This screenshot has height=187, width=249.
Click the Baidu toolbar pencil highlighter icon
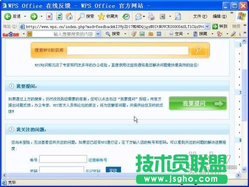234,34
